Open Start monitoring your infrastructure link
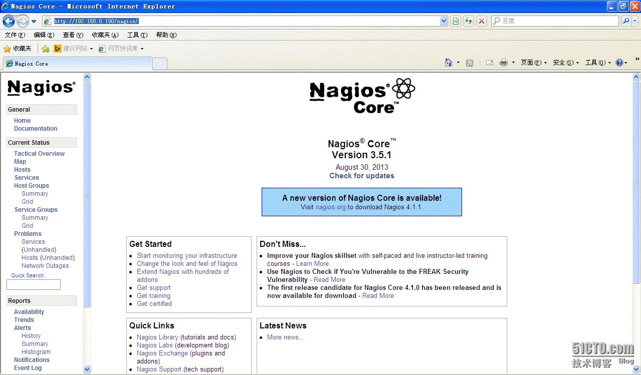 187,256
